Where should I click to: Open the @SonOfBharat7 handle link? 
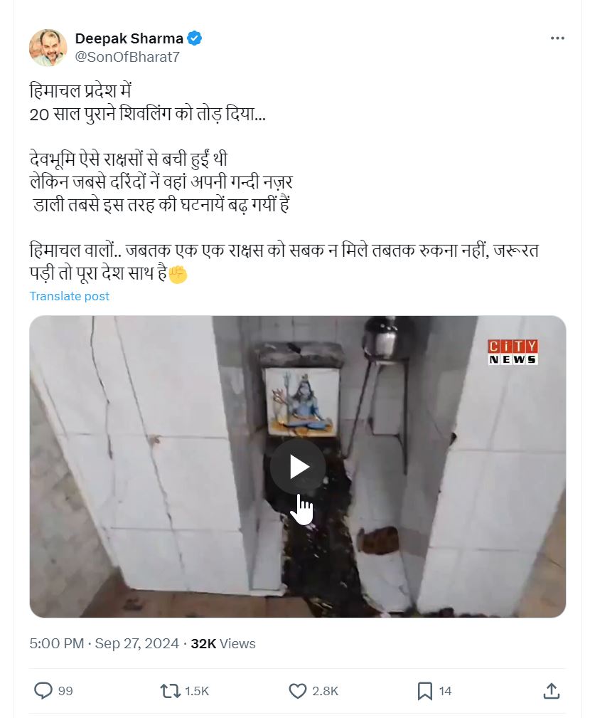(127, 57)
